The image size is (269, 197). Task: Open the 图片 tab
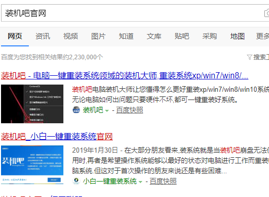click(98, 36)
